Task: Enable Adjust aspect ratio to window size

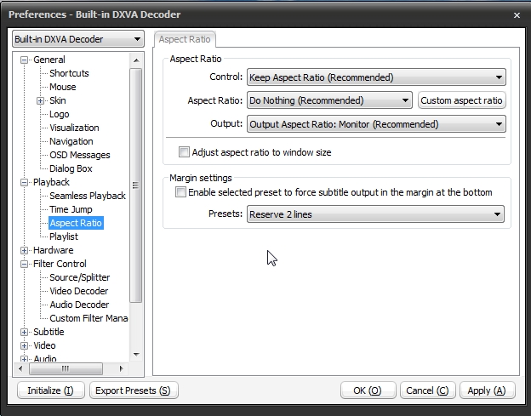Action: (184, 152)
